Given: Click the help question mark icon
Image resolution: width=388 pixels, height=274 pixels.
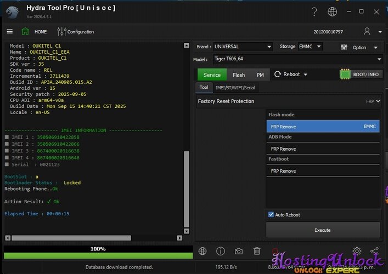Looking at the screenshot, I should [314, 12].
